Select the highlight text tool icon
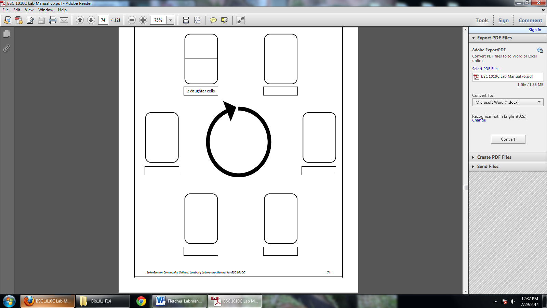This screenshot has width=547, height=308. tap(225, 20)
